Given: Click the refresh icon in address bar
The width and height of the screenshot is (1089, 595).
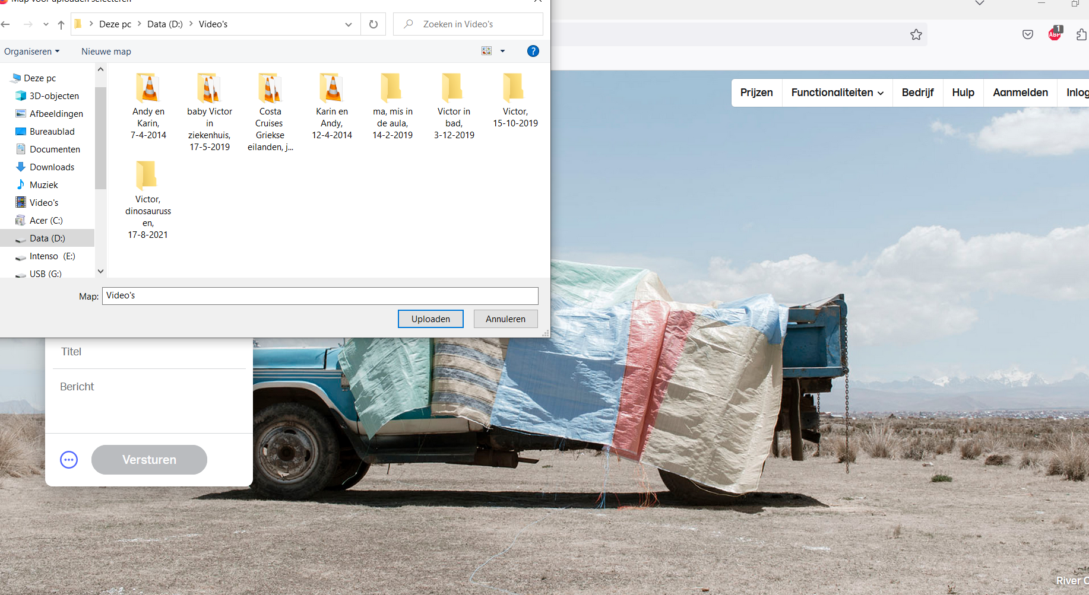Looking at the screenshot, I should [x=373, y=24].
